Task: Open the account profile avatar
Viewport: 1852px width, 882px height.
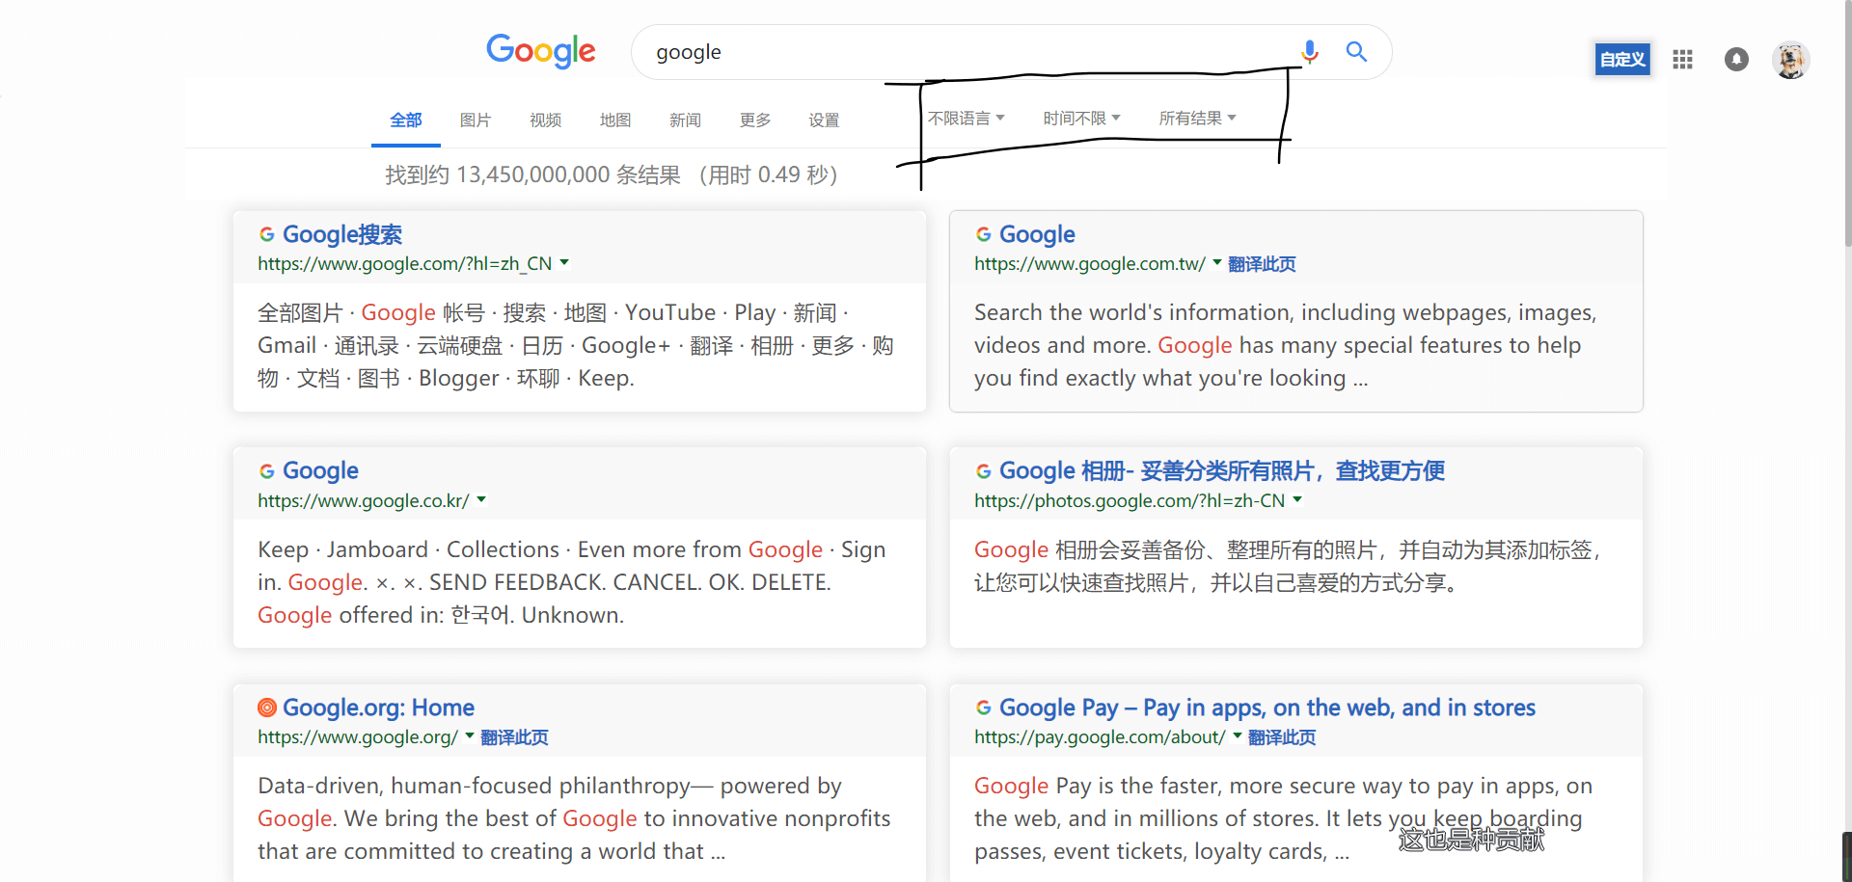Action: 1790,60
